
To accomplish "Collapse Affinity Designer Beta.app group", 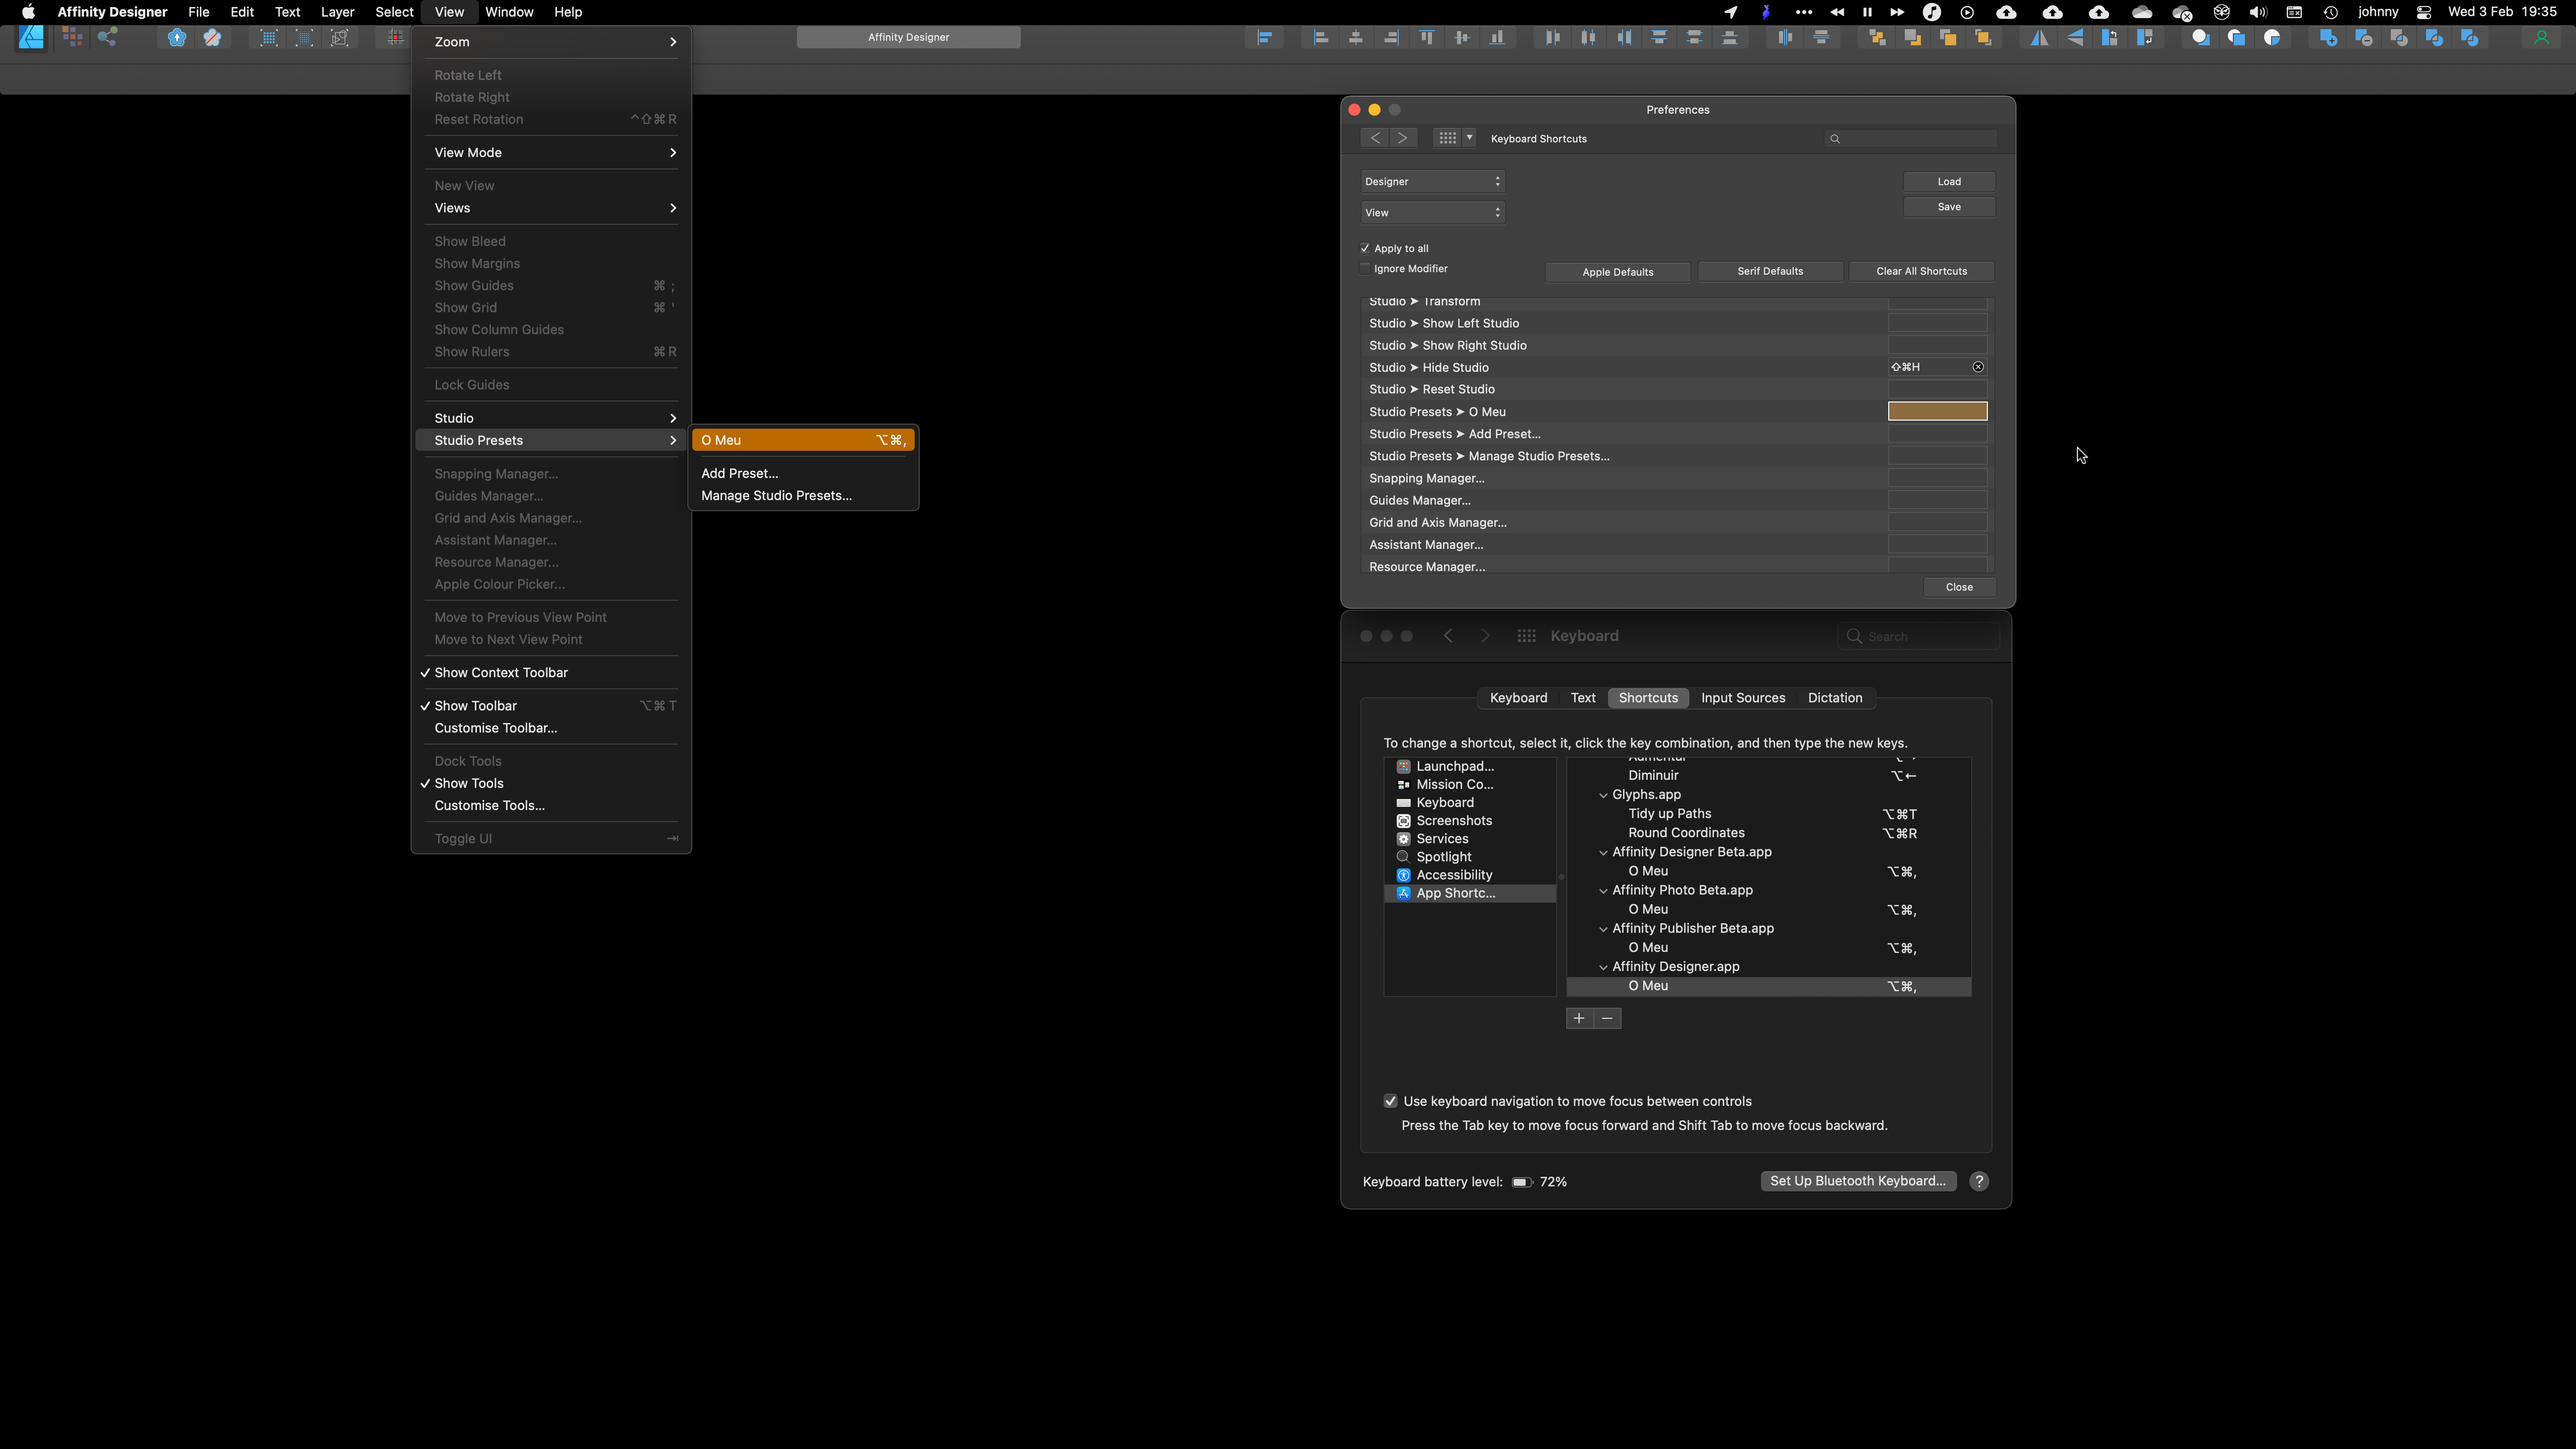I will 1604,852.
